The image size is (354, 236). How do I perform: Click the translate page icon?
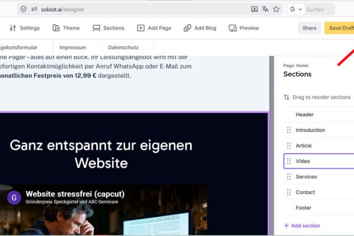tap(265, 9)
